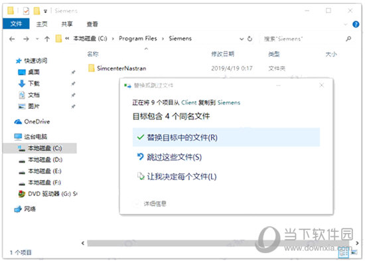
Task: Open DVD 驱动器 (G:) in navigation pane
Action: pyautogui.click(x=52, y=194)
